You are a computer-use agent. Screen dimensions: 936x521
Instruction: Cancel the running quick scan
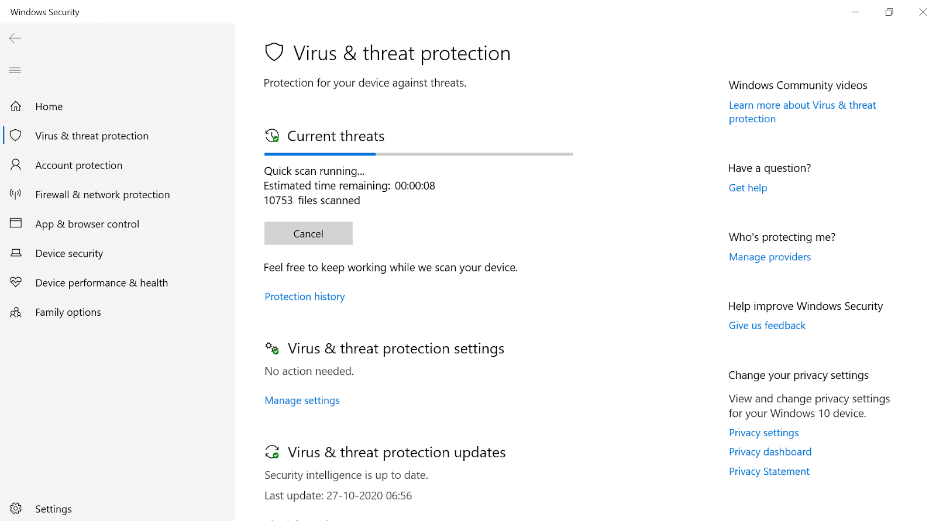(x=308, y=233)
